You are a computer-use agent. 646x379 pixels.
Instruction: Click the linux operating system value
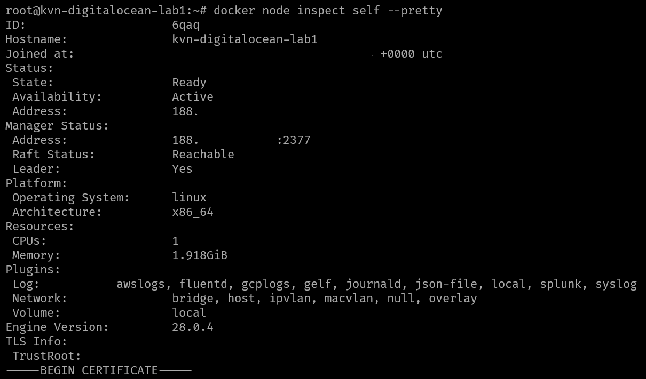[x=189, y=198]
